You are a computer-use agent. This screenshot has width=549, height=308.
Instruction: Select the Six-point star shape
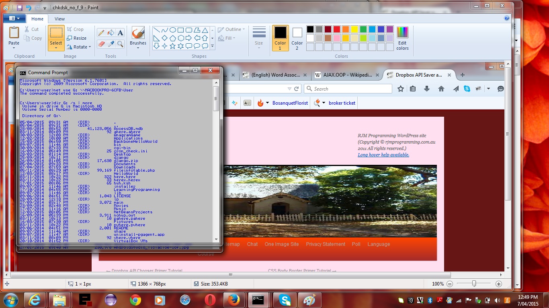(180, 46)
